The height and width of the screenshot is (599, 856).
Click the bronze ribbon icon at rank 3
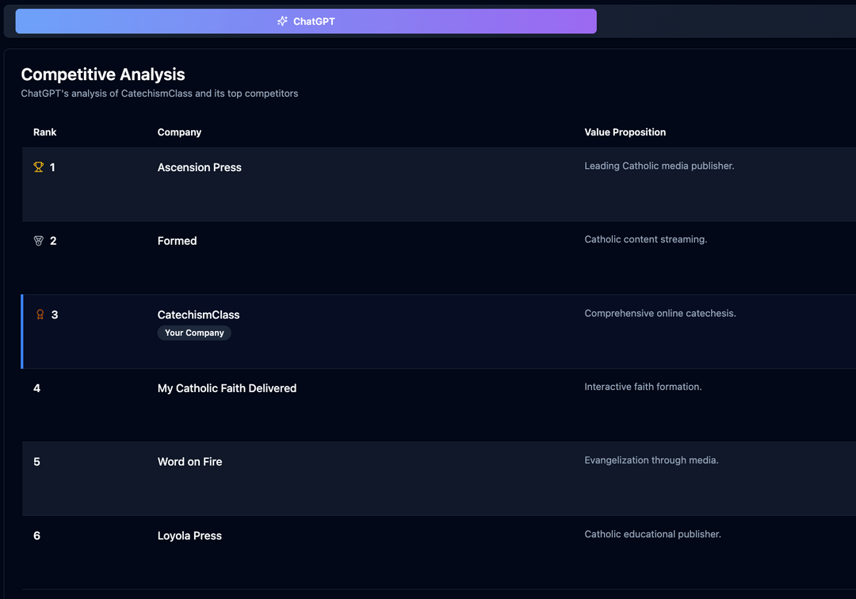(x=40, y=315)
